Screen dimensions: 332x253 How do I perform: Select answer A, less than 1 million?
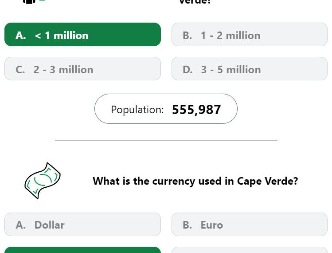(82, 35)
